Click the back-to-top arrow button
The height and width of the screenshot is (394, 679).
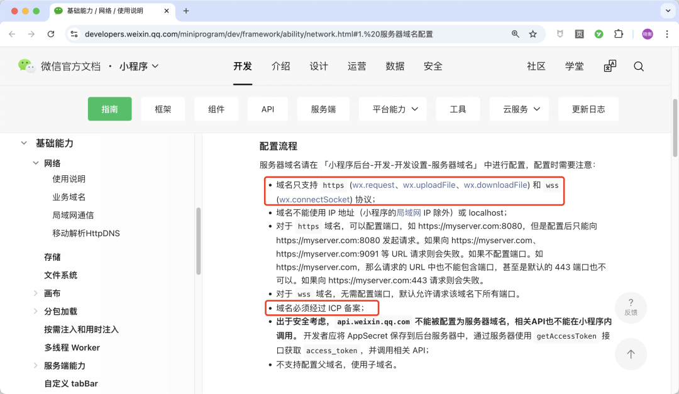click(x=631, y=354)
